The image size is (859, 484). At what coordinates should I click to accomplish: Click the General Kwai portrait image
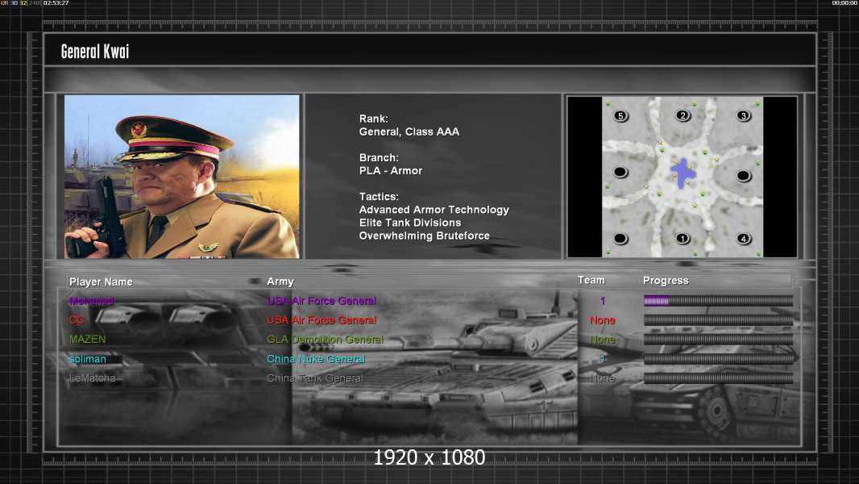[182, 177]
